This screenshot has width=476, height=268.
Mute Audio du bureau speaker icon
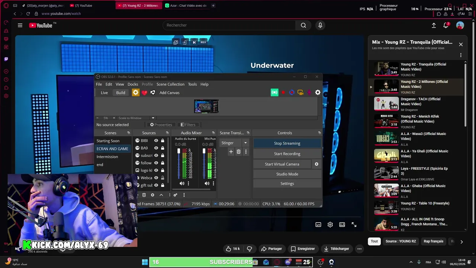(182, 183)
